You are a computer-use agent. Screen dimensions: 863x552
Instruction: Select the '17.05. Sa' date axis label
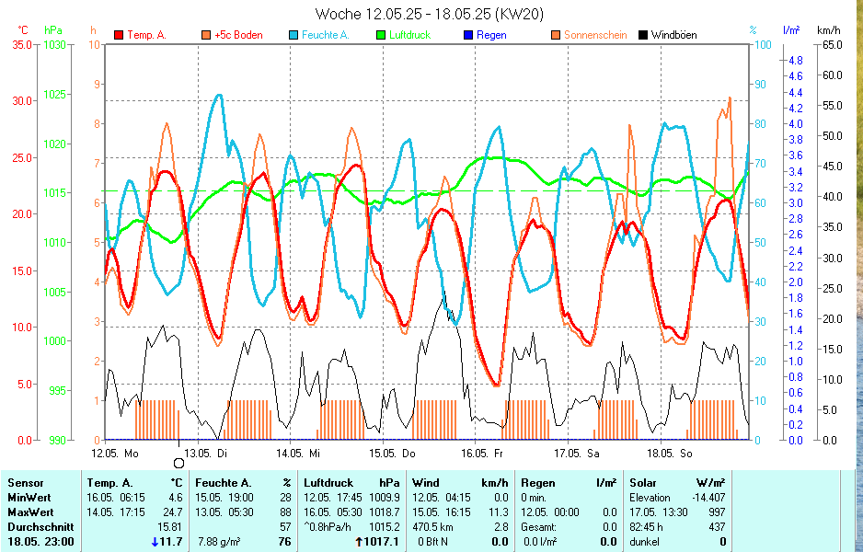point(576,454)
